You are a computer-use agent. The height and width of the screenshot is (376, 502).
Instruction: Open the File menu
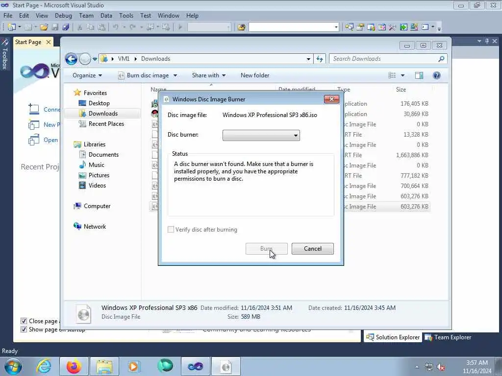[x=8, y=16]
